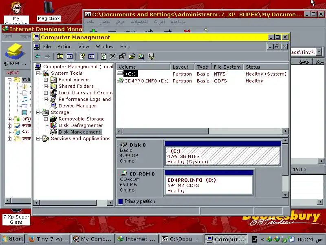Screen dimensions: 326x245
Task: Switch to My Comp... taskbar button
Action: click(x=93, y=239)
